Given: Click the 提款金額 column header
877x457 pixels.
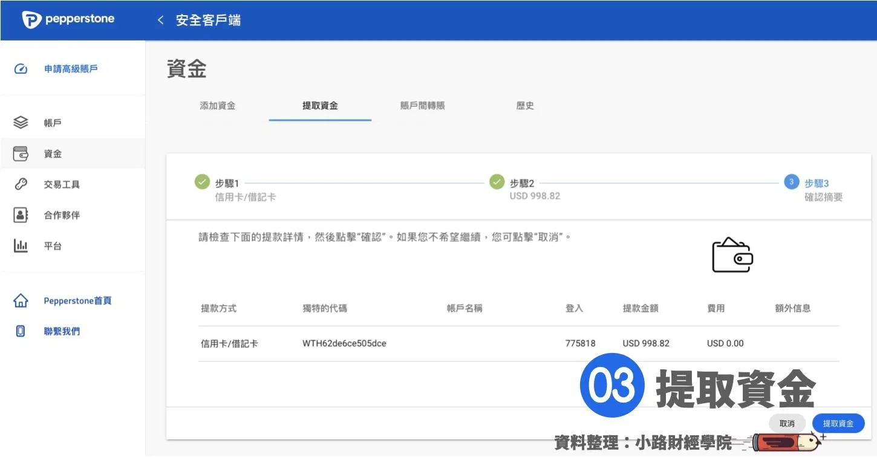Looking at the screenshot, I should [x=641, y=308].
